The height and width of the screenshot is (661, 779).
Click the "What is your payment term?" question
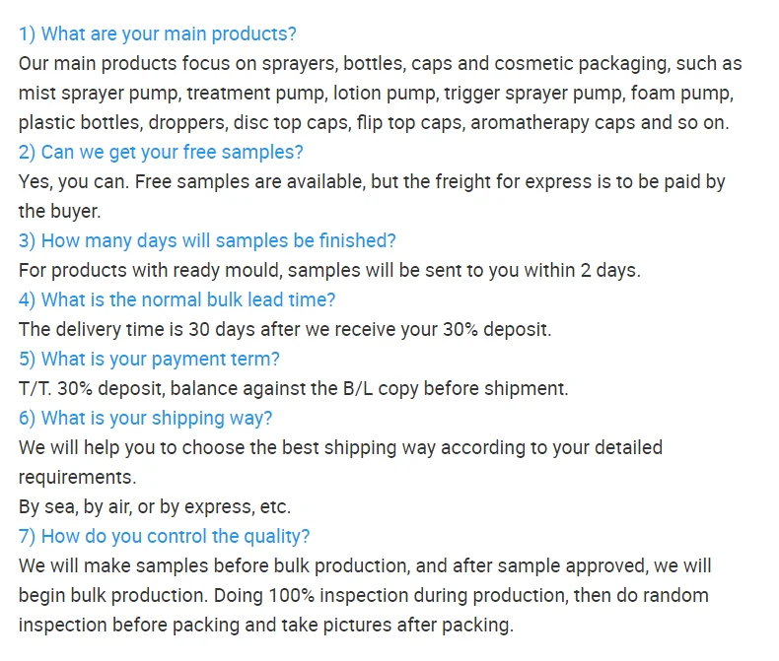tap(149, 360)
